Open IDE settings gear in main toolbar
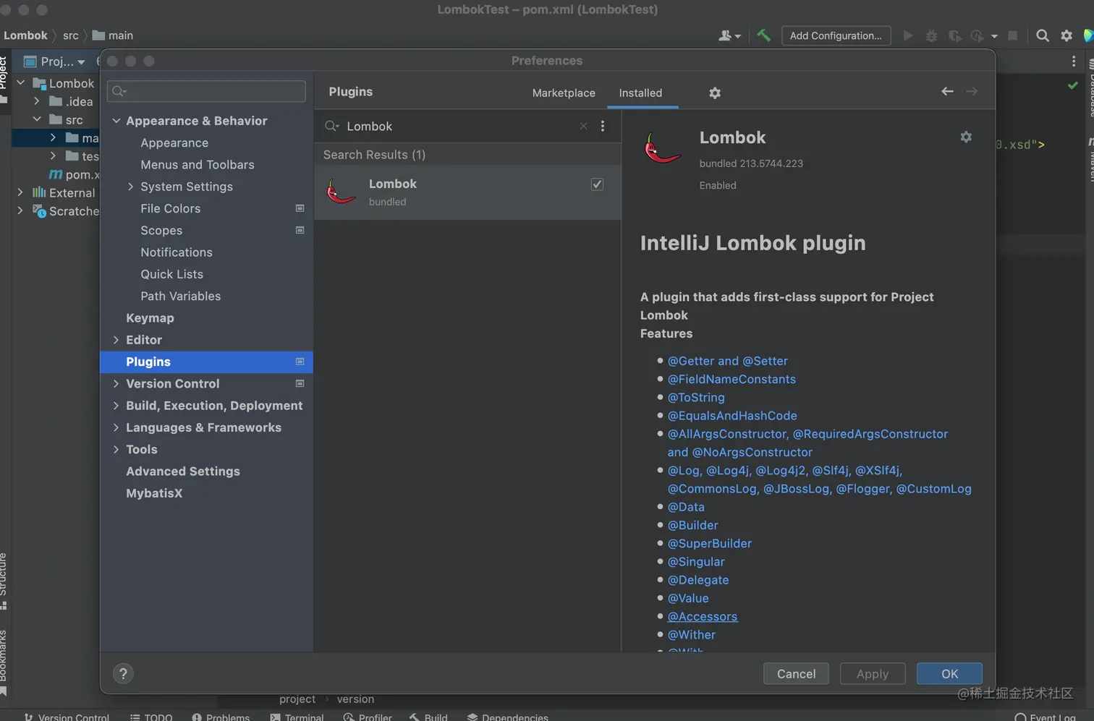Viewport: 1094px width, 721px height. (1067, 35)
